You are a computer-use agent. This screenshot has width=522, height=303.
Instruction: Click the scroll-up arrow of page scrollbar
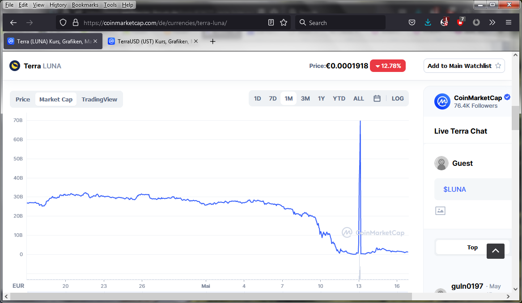[515, 55]
